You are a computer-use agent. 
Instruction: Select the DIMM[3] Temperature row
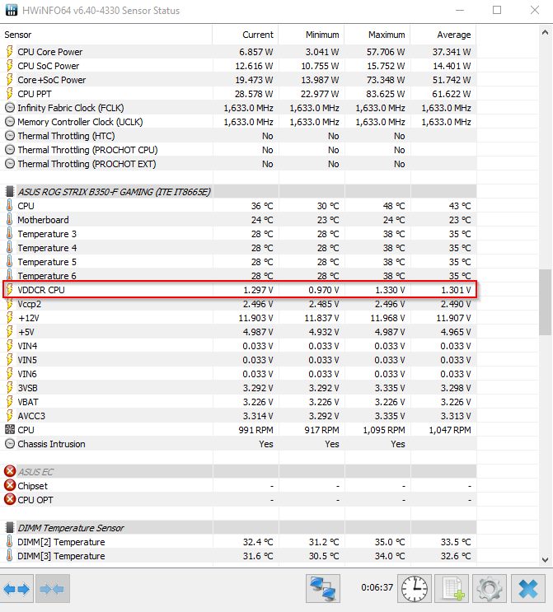pos(238,556)
